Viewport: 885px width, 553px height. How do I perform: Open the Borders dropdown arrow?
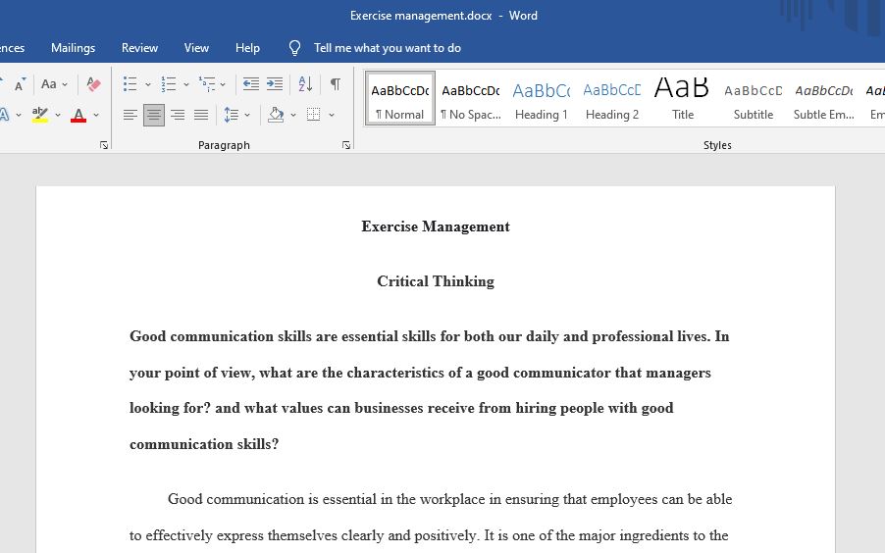[x=332, y=115]
